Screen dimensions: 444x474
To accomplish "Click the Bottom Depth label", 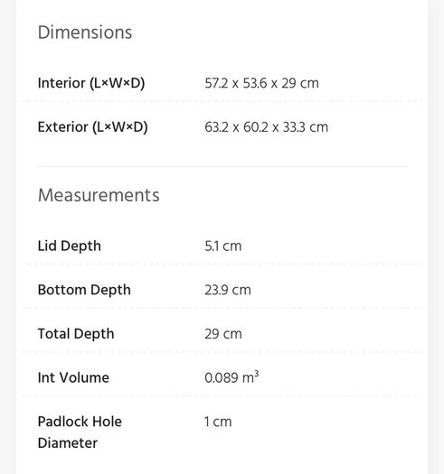I will (84, 290).
